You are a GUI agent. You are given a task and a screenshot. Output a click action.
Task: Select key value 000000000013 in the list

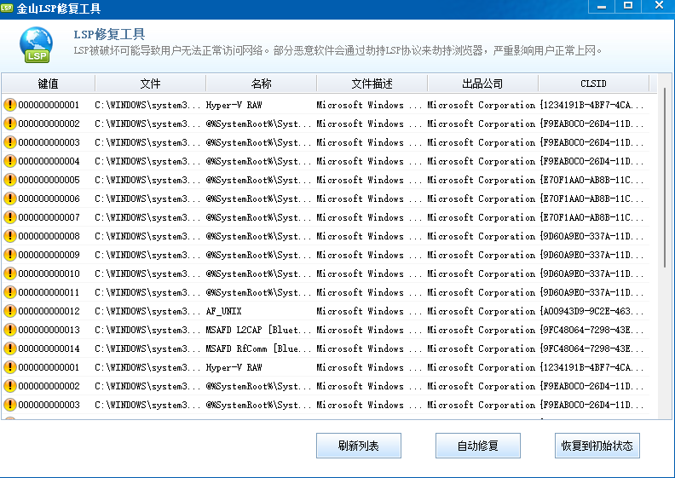pos(49,330)
